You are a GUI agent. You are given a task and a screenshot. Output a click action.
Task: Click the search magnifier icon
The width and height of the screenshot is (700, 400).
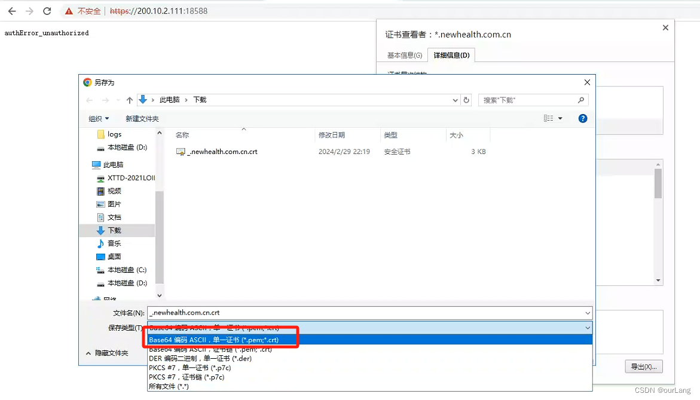(581, 100)
